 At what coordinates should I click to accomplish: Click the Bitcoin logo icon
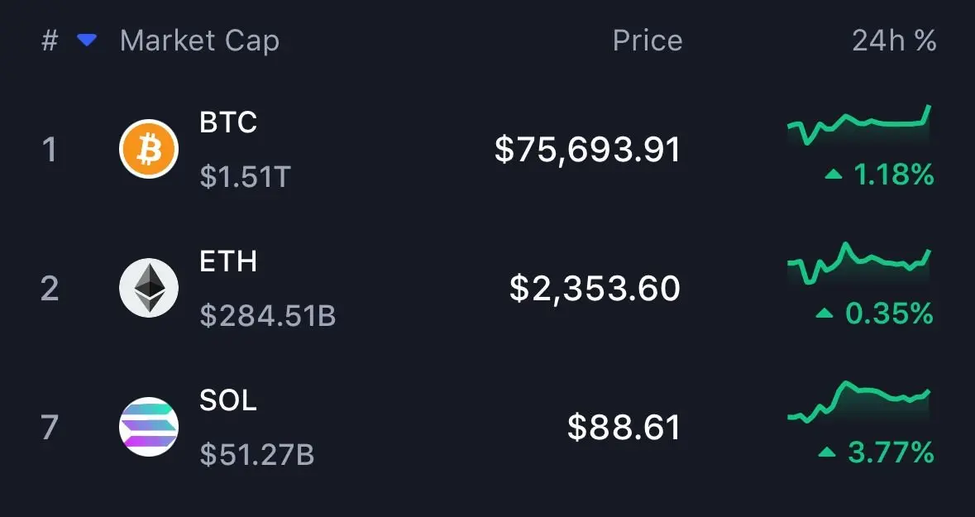coord(149,150)
